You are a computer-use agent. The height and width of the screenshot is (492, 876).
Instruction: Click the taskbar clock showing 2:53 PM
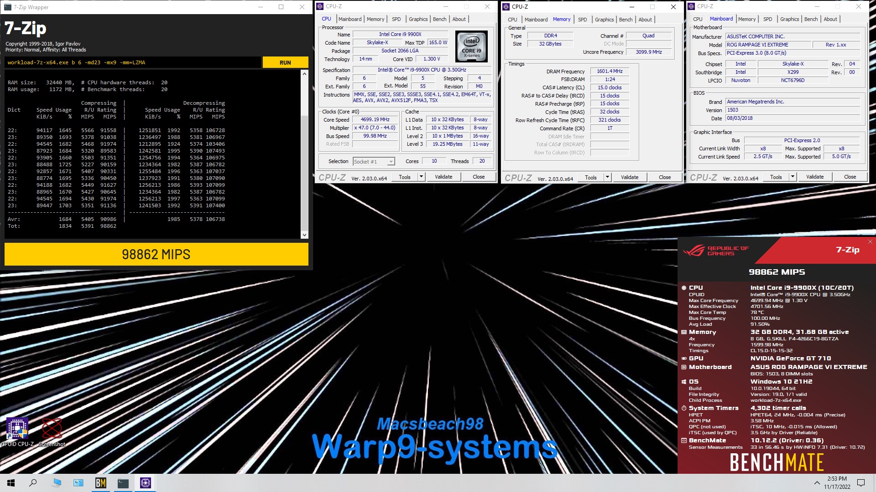coord(837,483)
